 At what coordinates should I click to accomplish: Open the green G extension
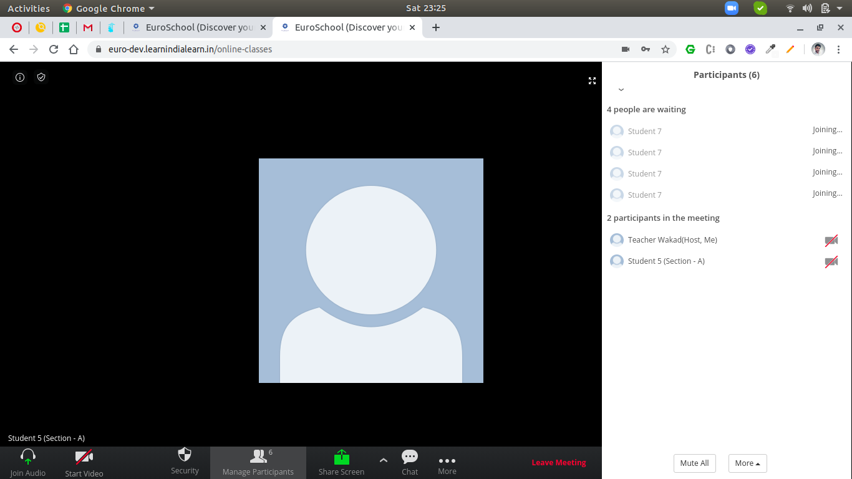[690, 49]
